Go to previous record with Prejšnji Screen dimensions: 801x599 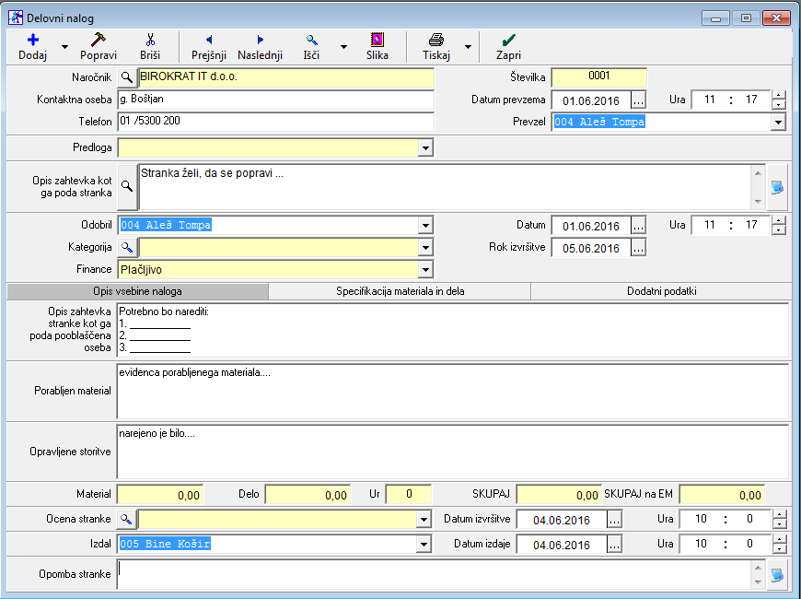tap(209, 40)
